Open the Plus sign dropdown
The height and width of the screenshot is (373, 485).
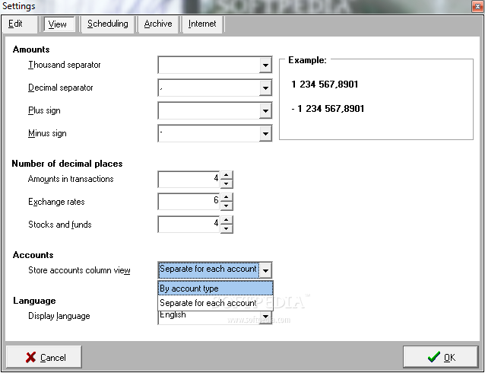click(x=265, y=110)
